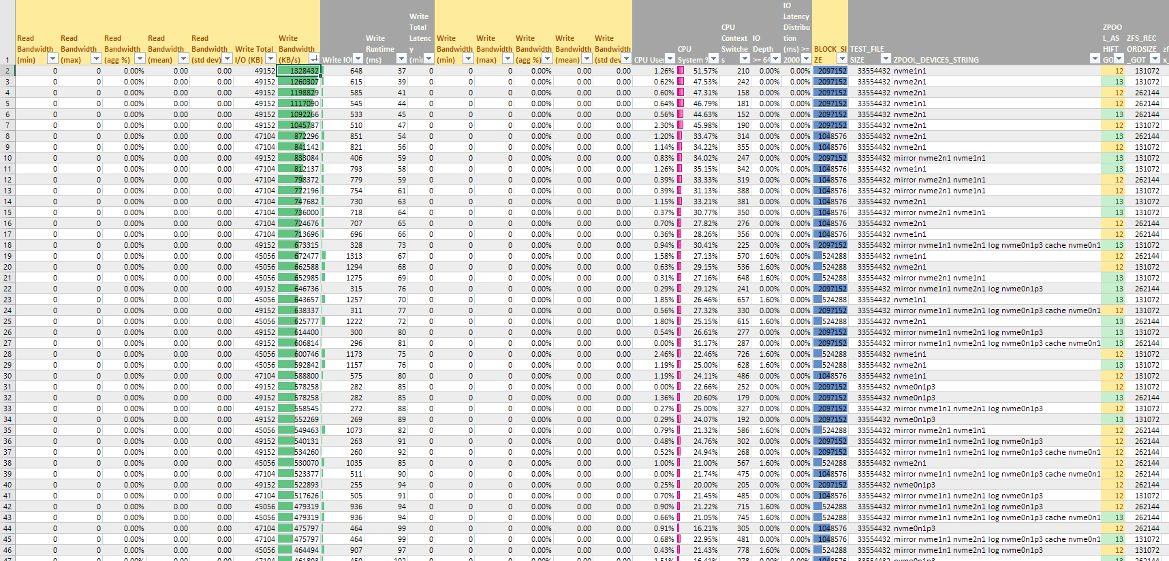Viewport: 1169px width, 561px height.
Task: Open filter dropdown for Read Bandwidth (min)
Action: [x=52, y=59]
